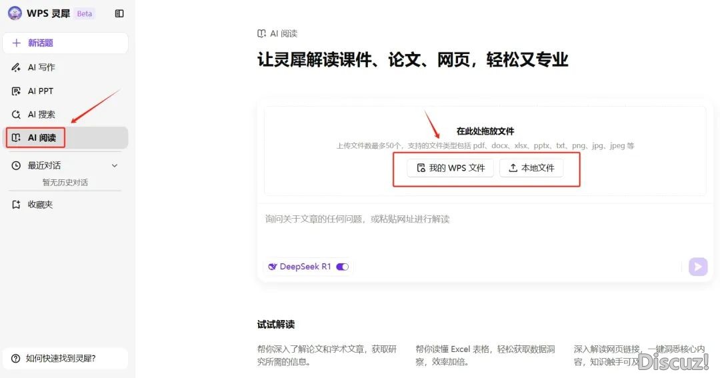This screenshot has height=378, width=720.
Task: Click the help question mark icon
Action: pos(15,358)
